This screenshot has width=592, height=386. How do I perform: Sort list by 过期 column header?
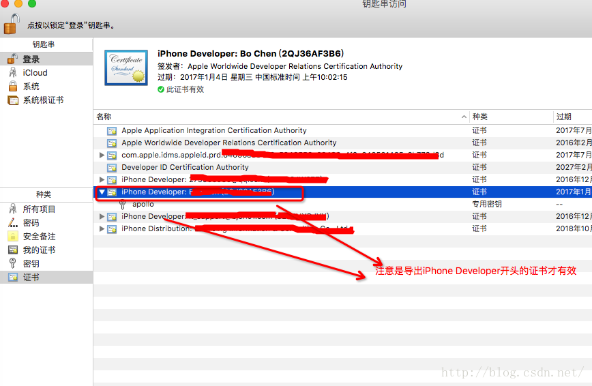(573, 117)
